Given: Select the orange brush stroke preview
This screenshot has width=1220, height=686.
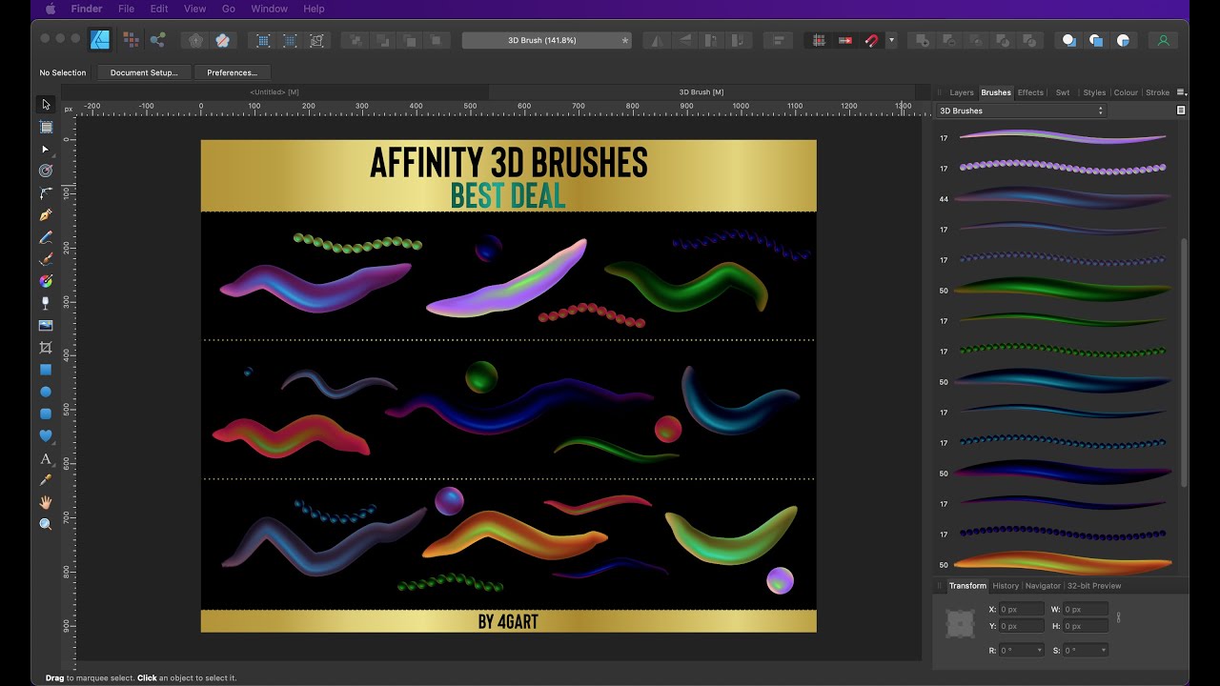Looking at the screenshot, I should click(x=1063, y=563).
